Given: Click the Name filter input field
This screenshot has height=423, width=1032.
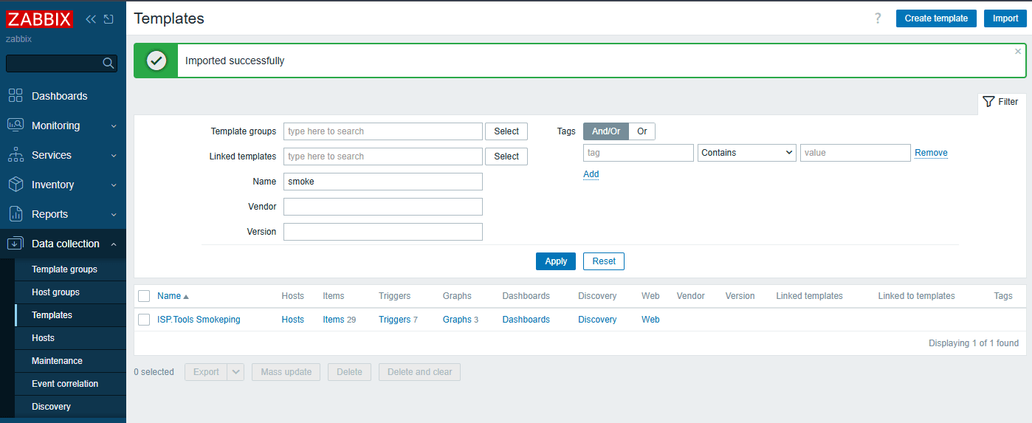Looking at the screenshot, I should pyautogui.click(x=382, y=182).
